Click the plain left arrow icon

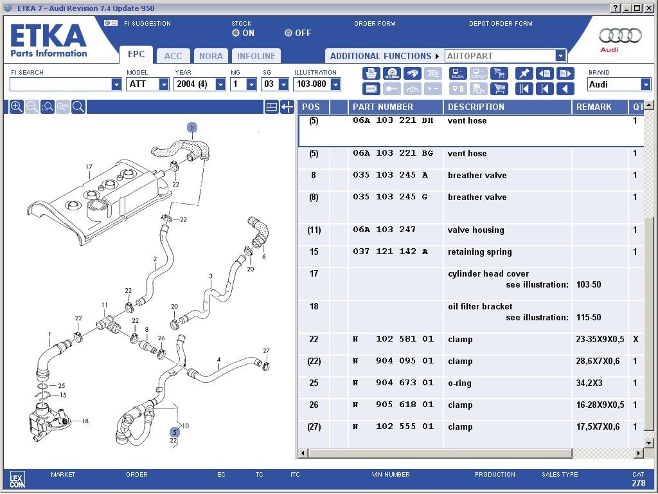click(565, 89)
